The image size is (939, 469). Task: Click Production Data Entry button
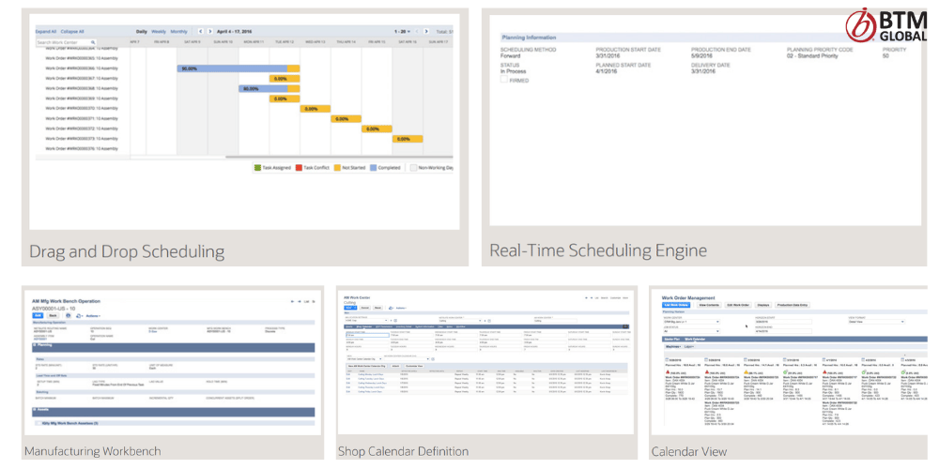pos(793,305)
